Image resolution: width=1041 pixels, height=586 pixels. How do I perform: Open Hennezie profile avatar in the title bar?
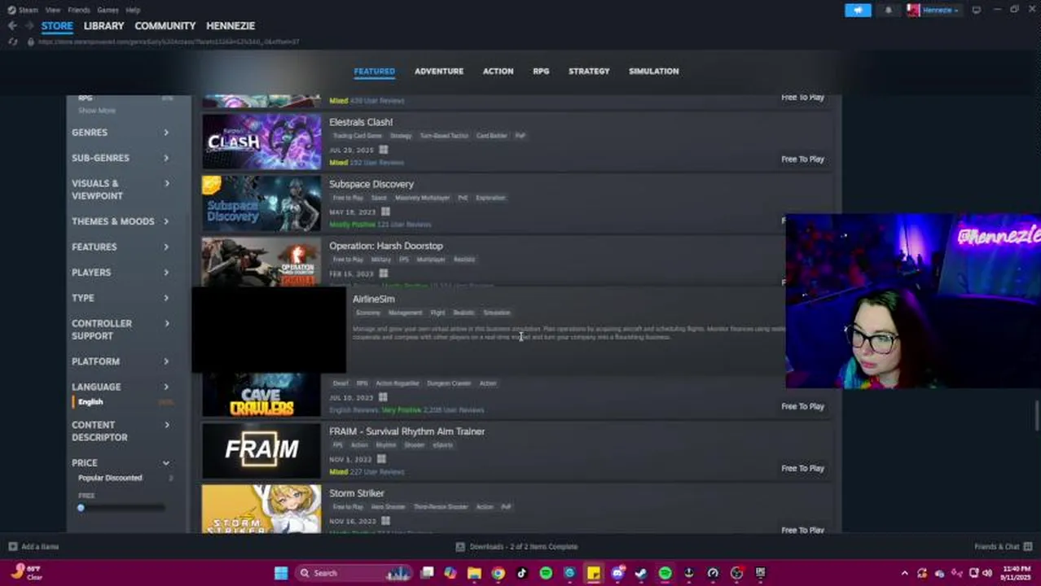(x=913, y=10)
